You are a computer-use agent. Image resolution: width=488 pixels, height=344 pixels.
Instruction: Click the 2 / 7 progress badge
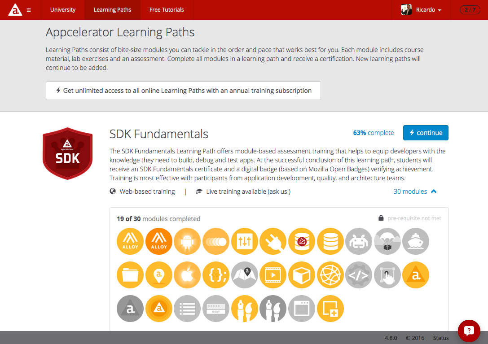(470, 9)
